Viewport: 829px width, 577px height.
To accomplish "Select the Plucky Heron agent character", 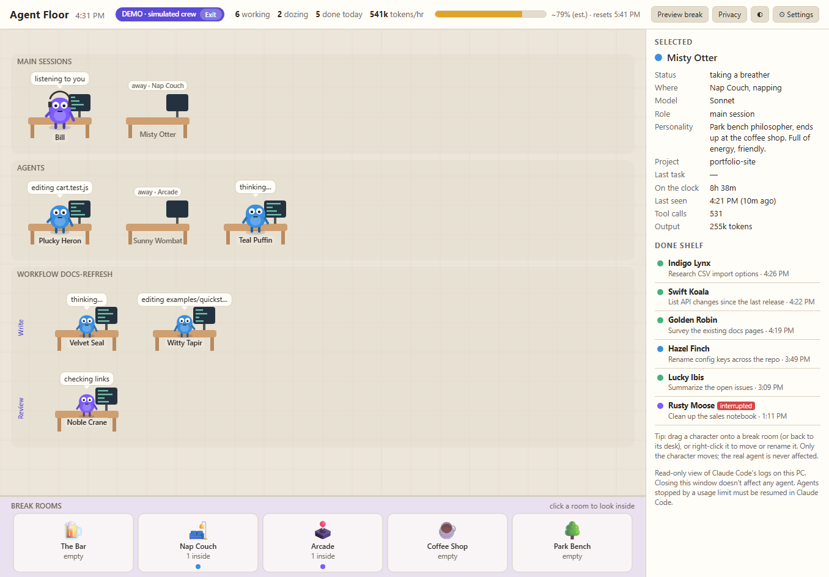I will point(60,219).
